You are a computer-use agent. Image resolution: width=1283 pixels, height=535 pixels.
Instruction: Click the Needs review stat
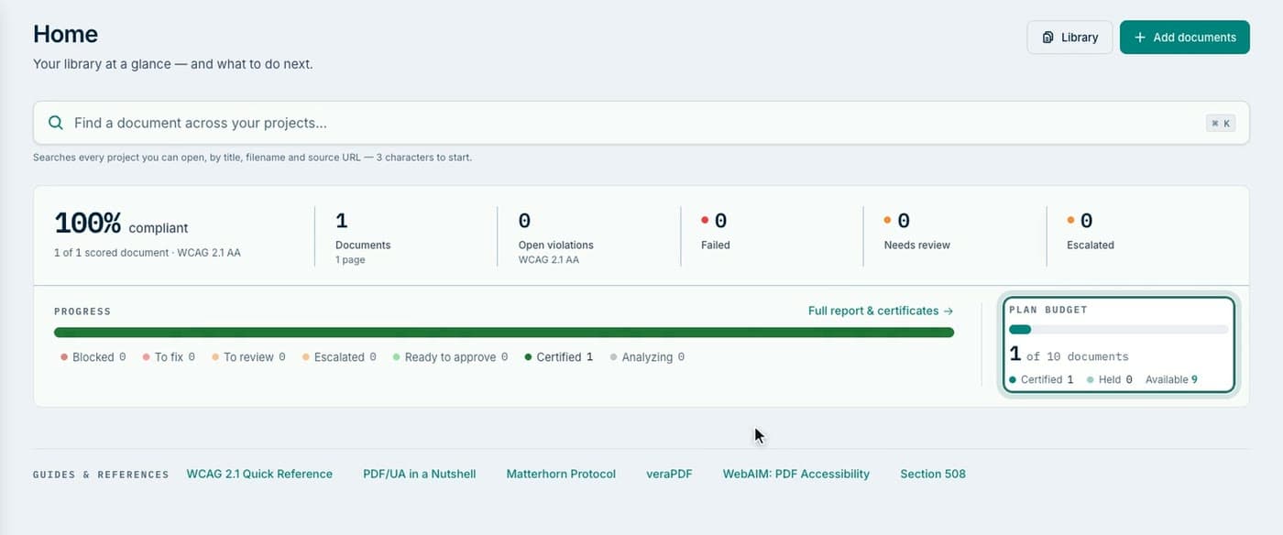pos(916,231)
